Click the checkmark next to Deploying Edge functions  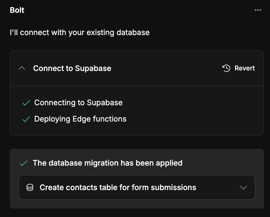[26, 119]
